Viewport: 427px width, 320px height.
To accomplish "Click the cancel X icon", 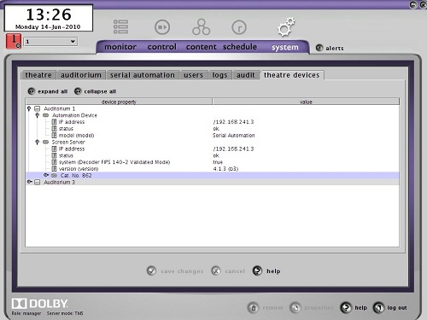I will [216, 271].
